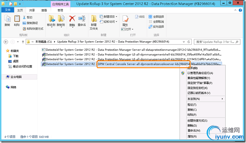Screen dimensions: 246x143
Task: Click the Application Tools (应用程序工具) tab header
Action: (x=60, y=4)
